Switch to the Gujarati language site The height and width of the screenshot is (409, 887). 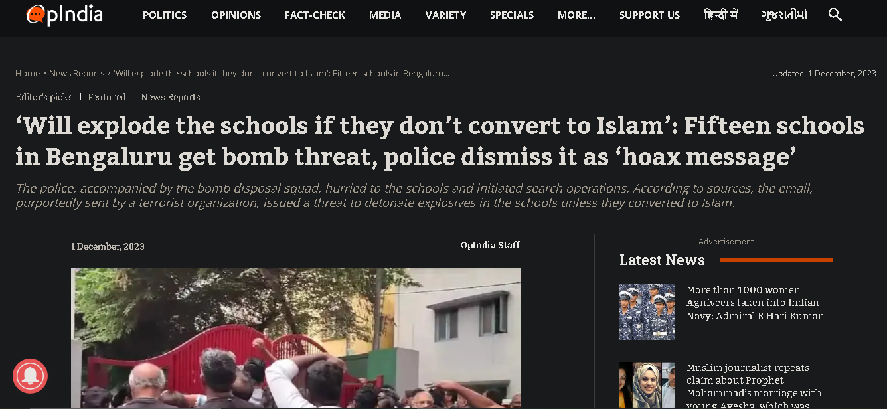tap(784, 15)
